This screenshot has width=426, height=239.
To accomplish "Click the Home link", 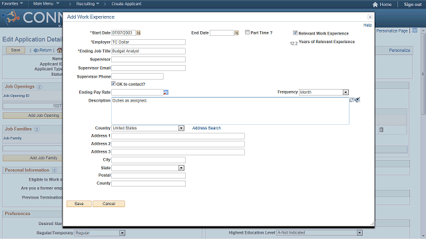I will pos(385,5).
